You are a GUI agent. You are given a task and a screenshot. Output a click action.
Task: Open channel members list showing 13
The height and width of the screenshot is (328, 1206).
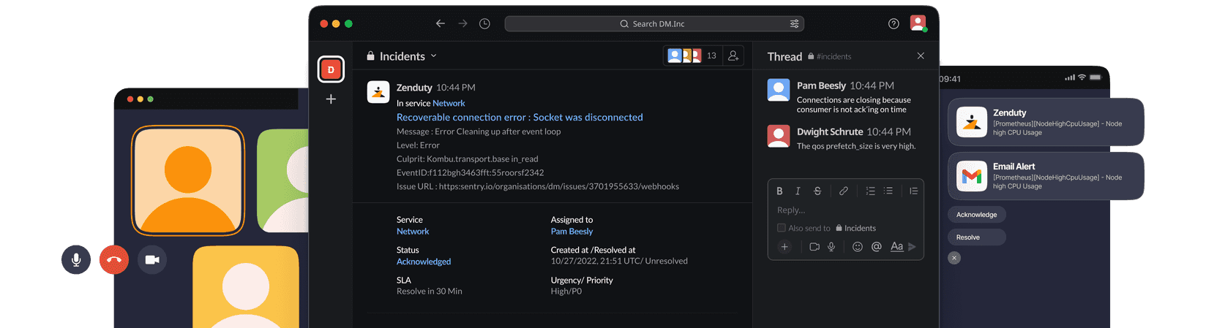point(692,56)
